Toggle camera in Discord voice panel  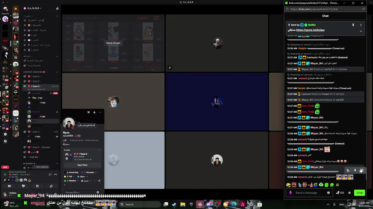tap(9, 186)
